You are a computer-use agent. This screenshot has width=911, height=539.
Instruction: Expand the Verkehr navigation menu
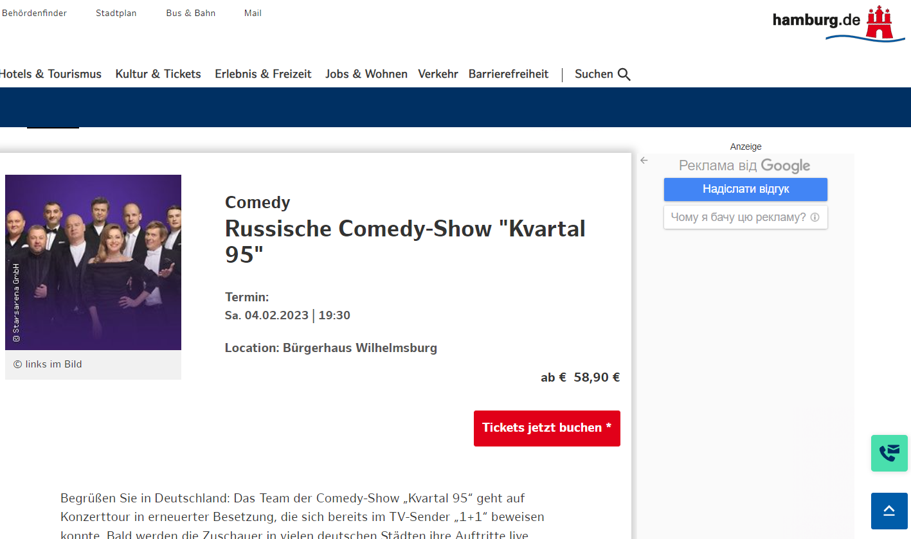coord(438,74)
